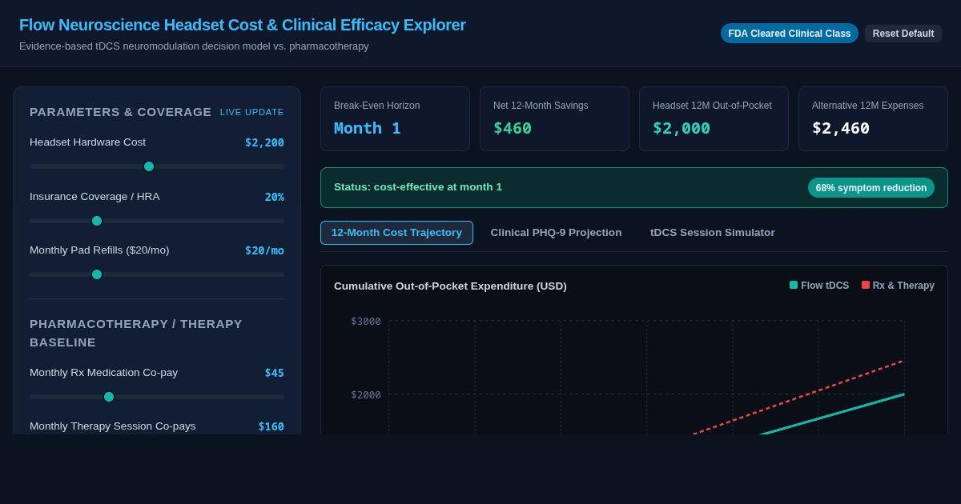Select the Net 12-Month Savings card
The height and width of the screenshot is (504, 961).
click(x=554, y=119)
